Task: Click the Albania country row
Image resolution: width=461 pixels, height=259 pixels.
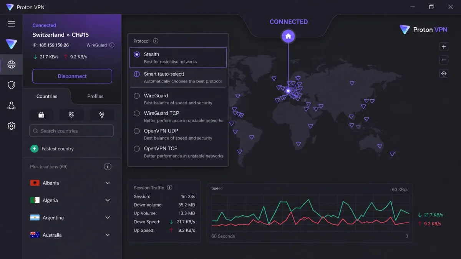Action: click(71, 183)
